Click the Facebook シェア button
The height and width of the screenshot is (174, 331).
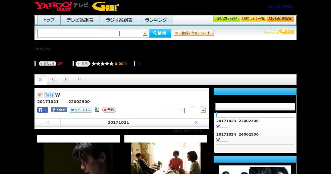(x=59, y=110)
